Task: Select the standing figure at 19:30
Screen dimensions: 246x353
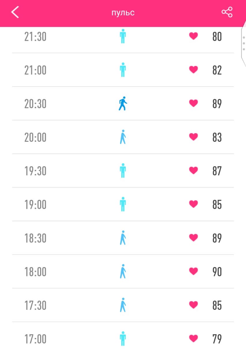Action: tap(123, 171)
